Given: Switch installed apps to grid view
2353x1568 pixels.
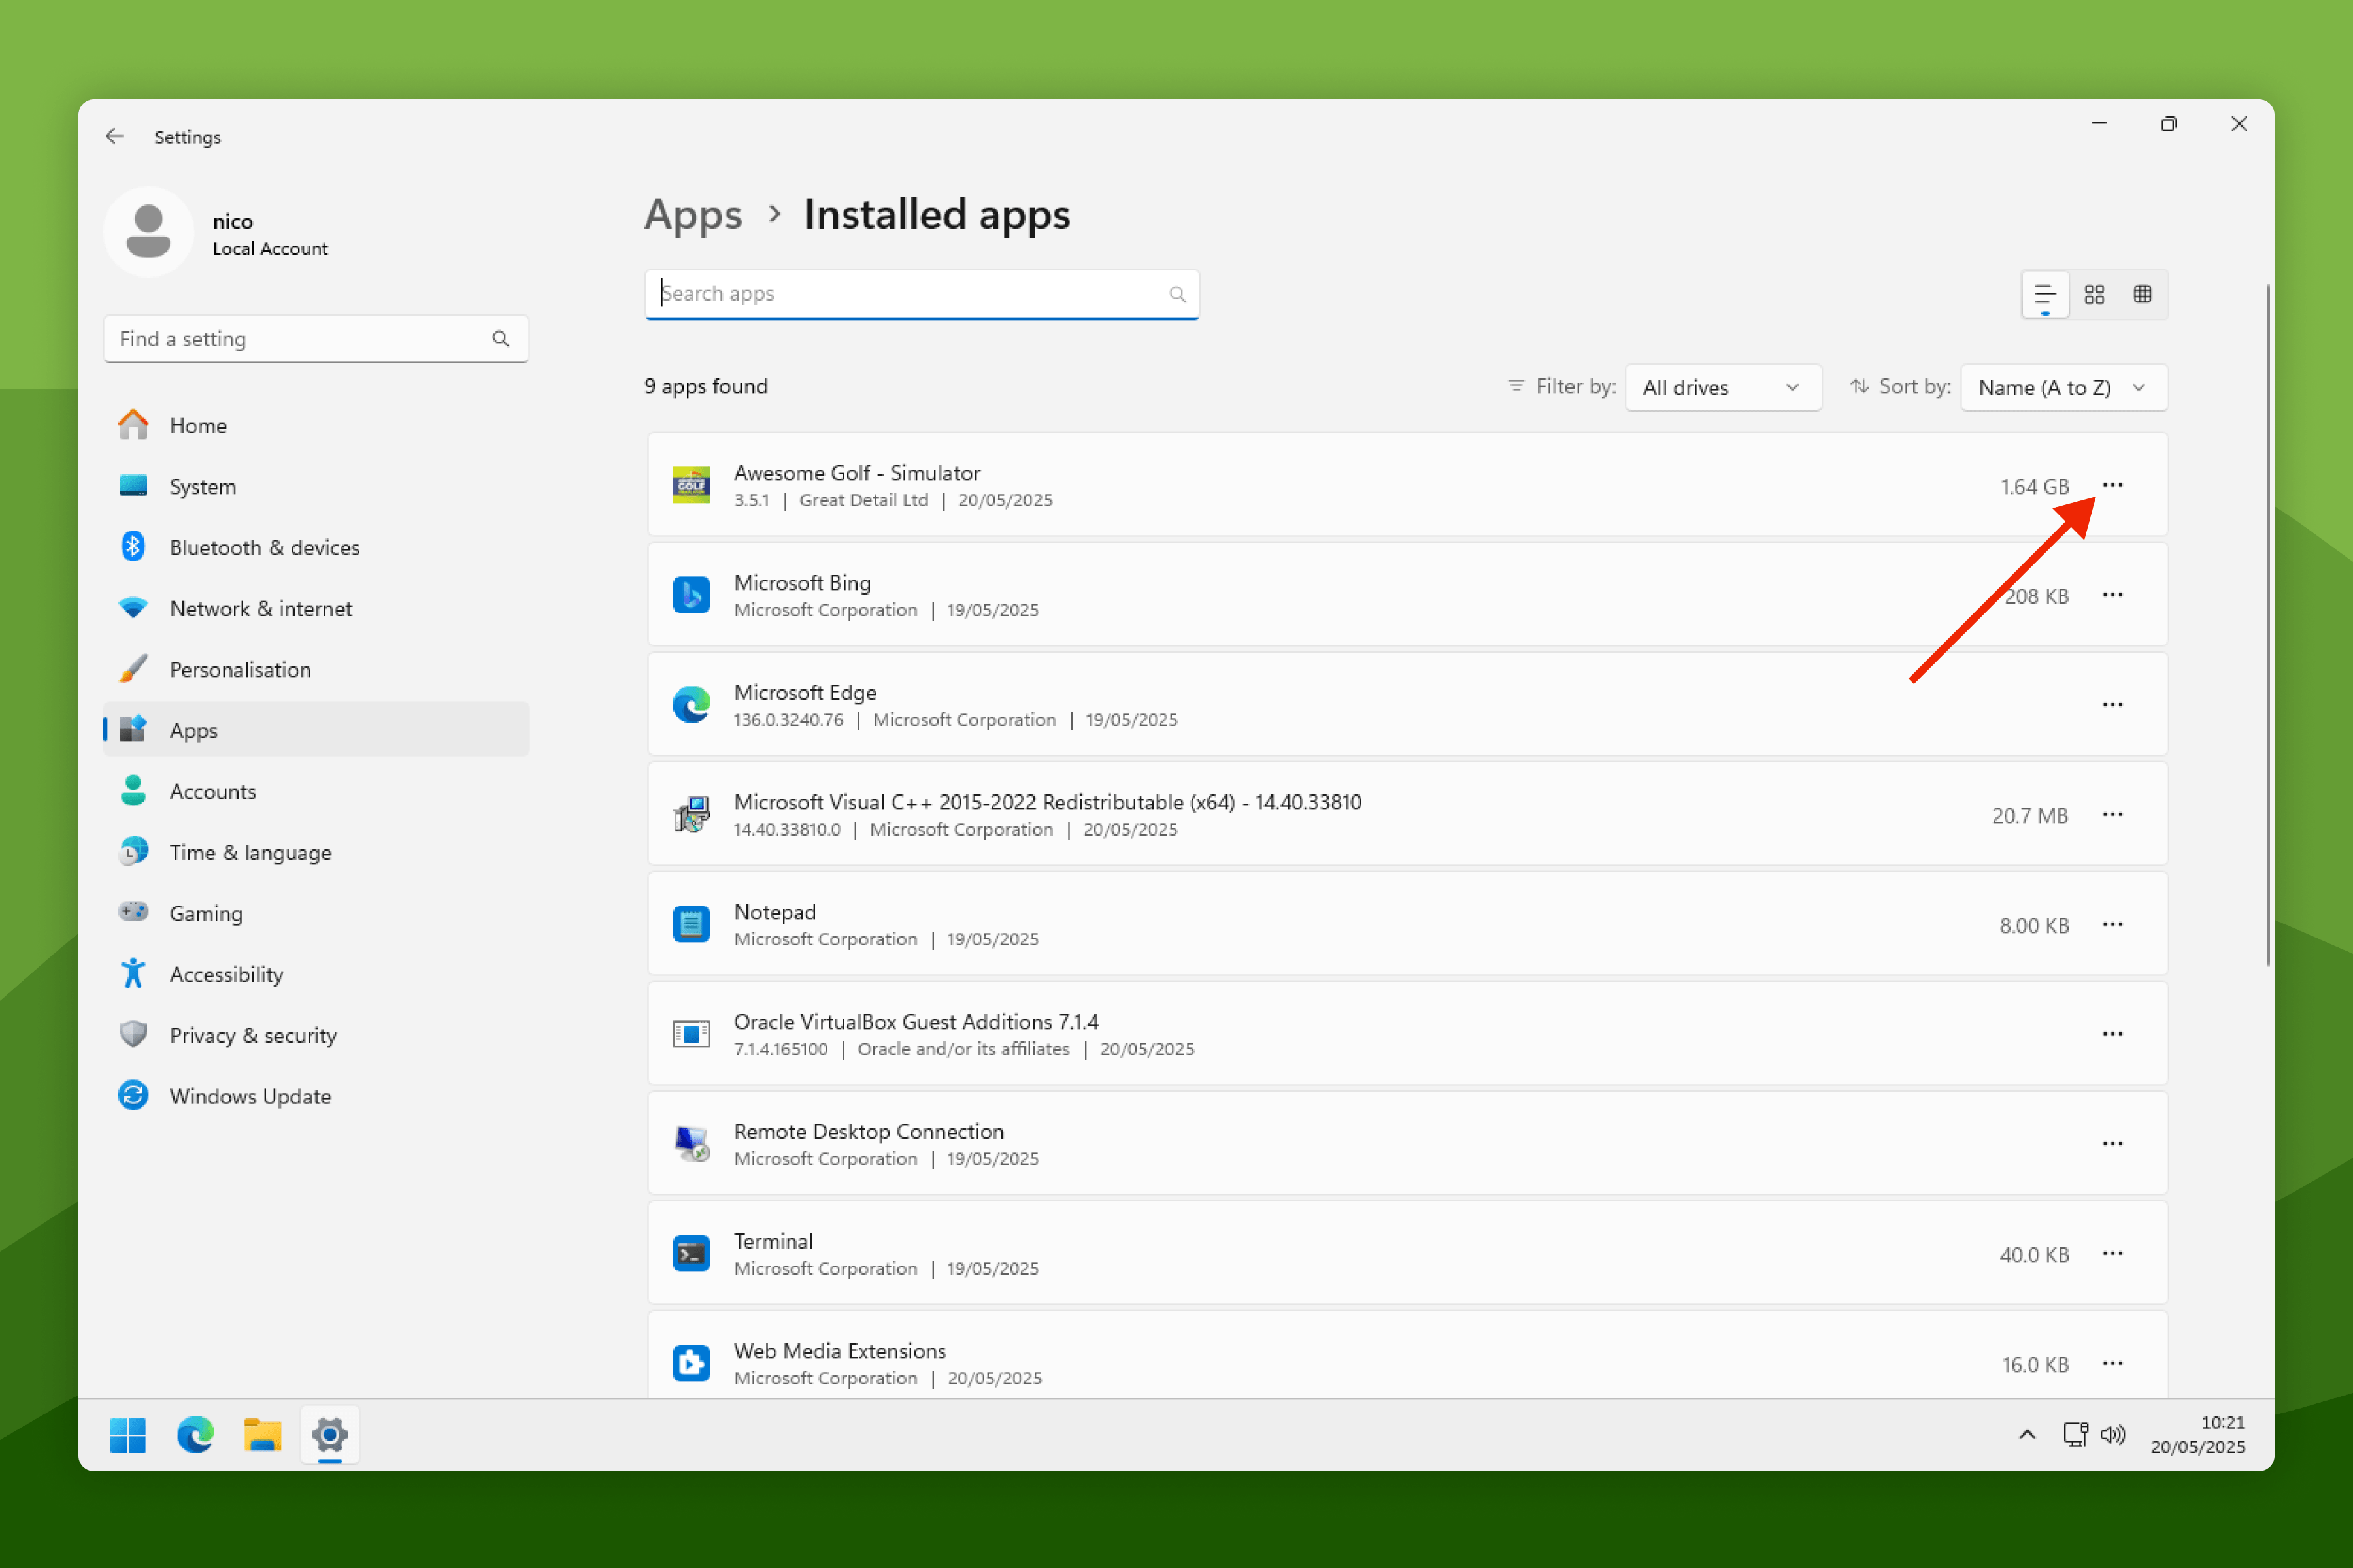Looking at the screenshot, I should (2095, 293).
